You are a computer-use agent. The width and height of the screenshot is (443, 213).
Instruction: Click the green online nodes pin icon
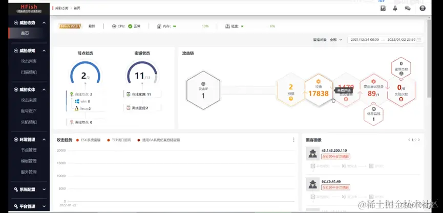coord(72,94)
